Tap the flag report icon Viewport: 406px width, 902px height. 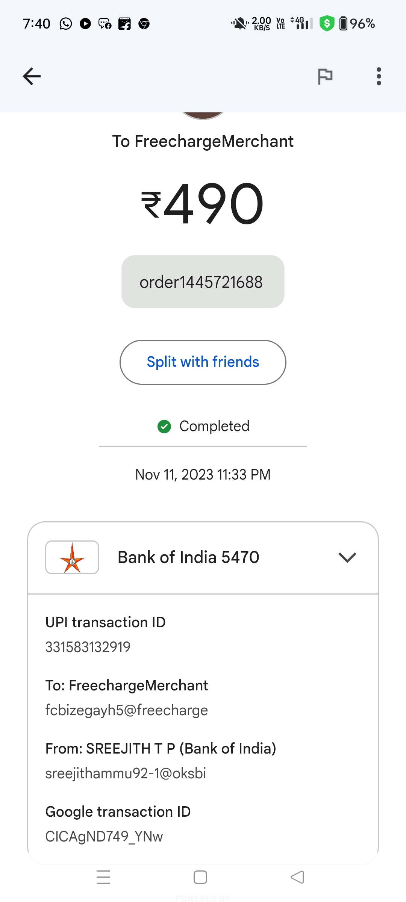(325, 77)
